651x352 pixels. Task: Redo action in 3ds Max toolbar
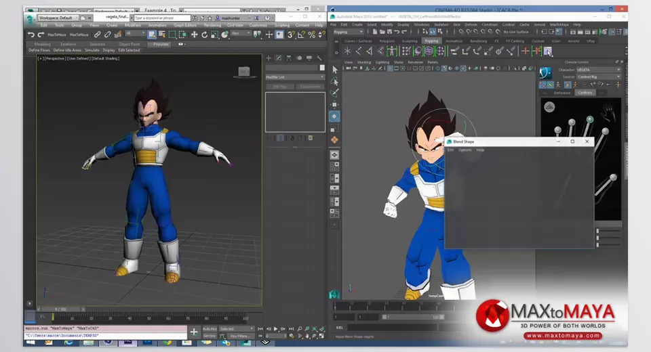click(x=41, y=35)
